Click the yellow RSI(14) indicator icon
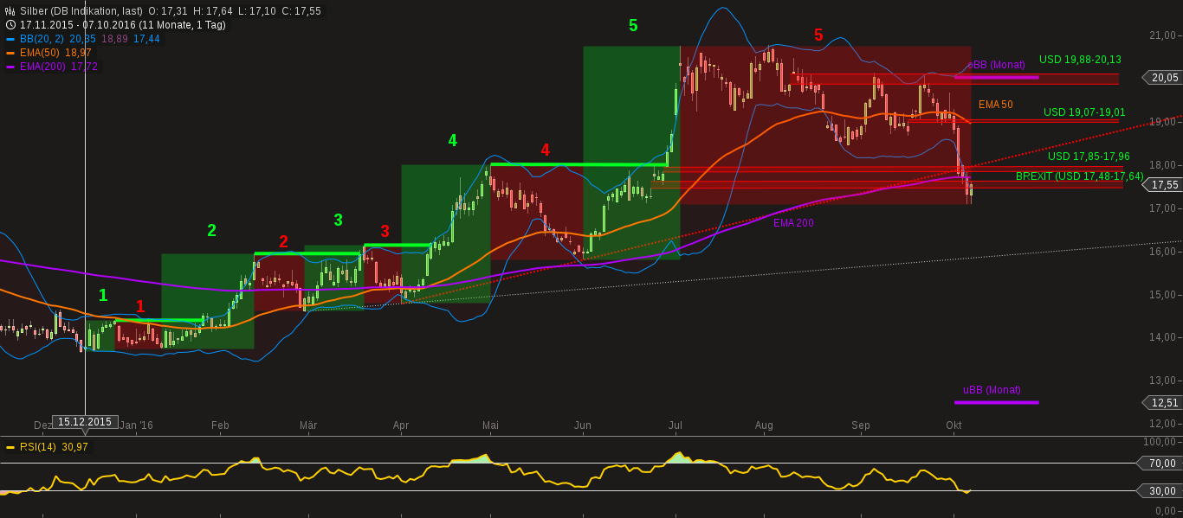 (x=10, y=448)
